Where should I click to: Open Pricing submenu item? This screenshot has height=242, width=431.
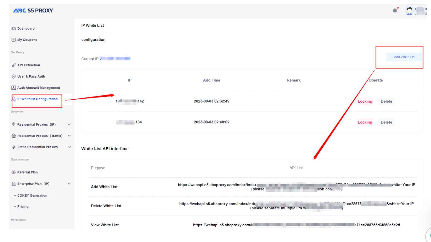coord(23,206)
